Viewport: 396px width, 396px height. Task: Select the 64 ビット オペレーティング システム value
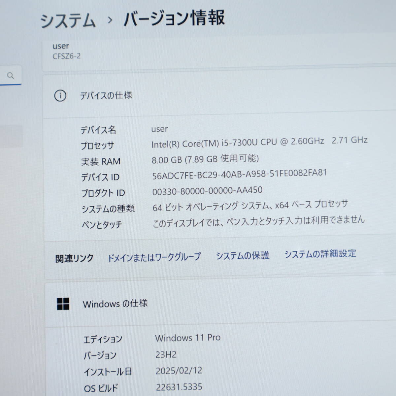(250, 205)
